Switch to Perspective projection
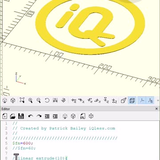Screen dimensions: 160x160 click(124, 100)
